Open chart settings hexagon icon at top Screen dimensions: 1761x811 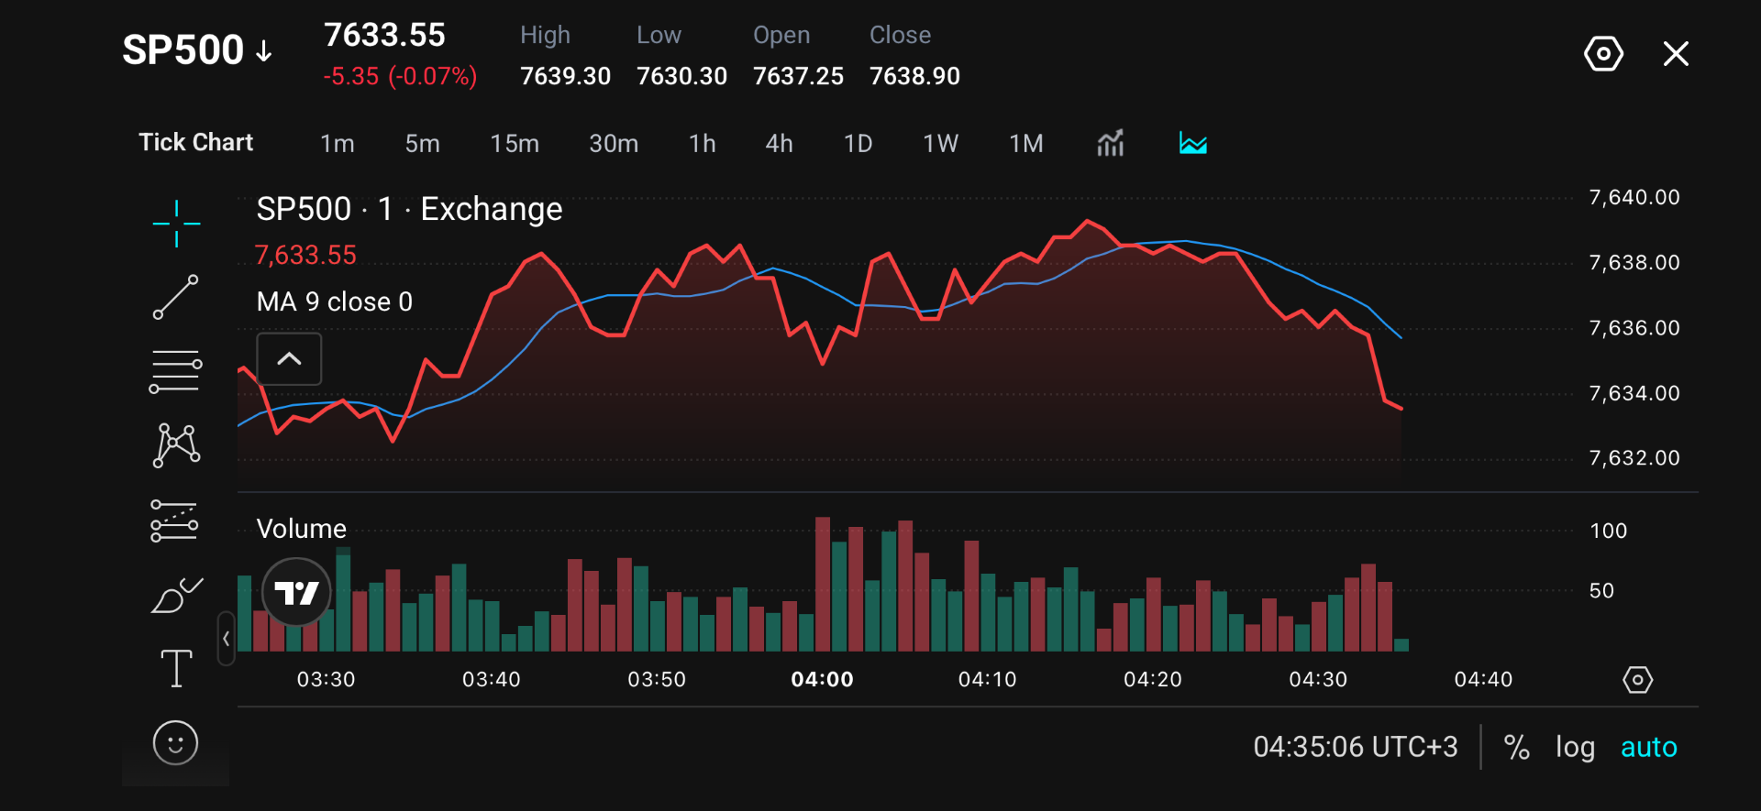tap(1603, 54)
